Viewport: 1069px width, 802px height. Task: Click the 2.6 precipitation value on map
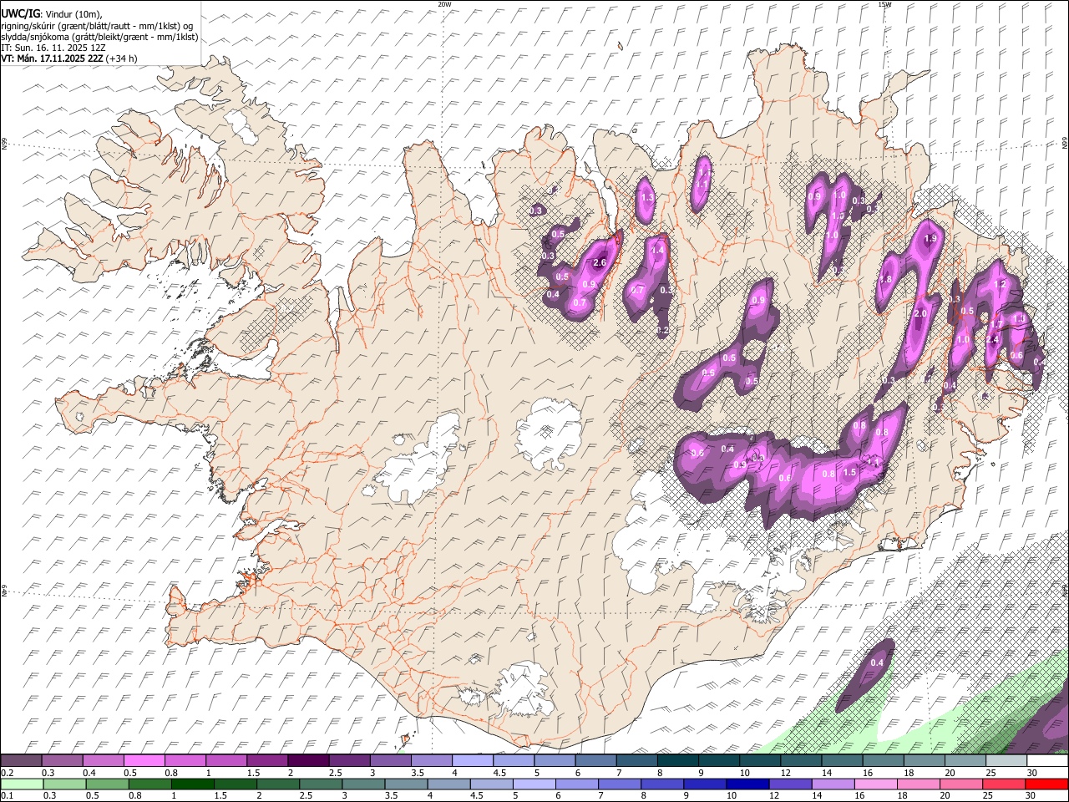click(x=599, y=263)
